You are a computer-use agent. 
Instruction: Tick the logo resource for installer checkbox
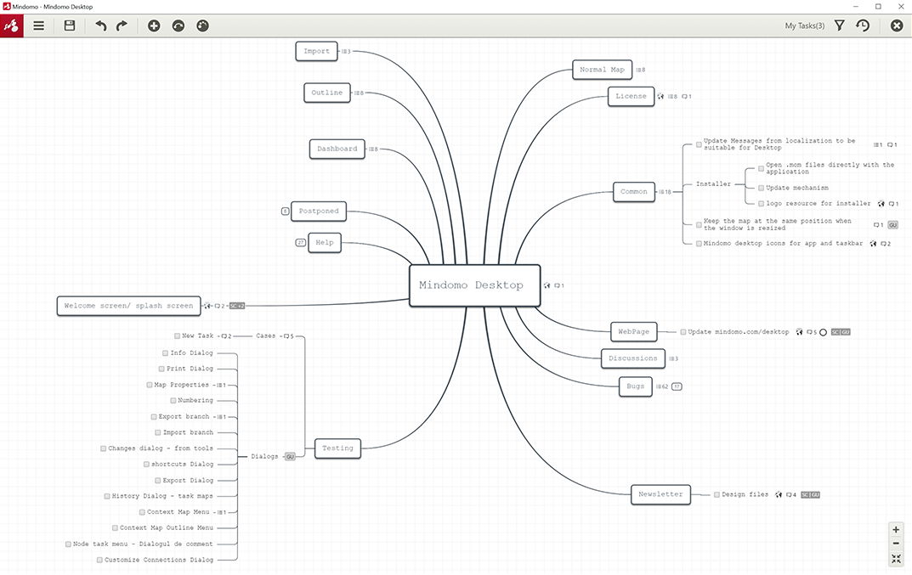coord(761,204)
